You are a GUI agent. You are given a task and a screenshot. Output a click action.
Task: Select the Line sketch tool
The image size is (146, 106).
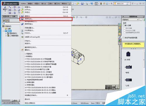[x=10, y=7]
